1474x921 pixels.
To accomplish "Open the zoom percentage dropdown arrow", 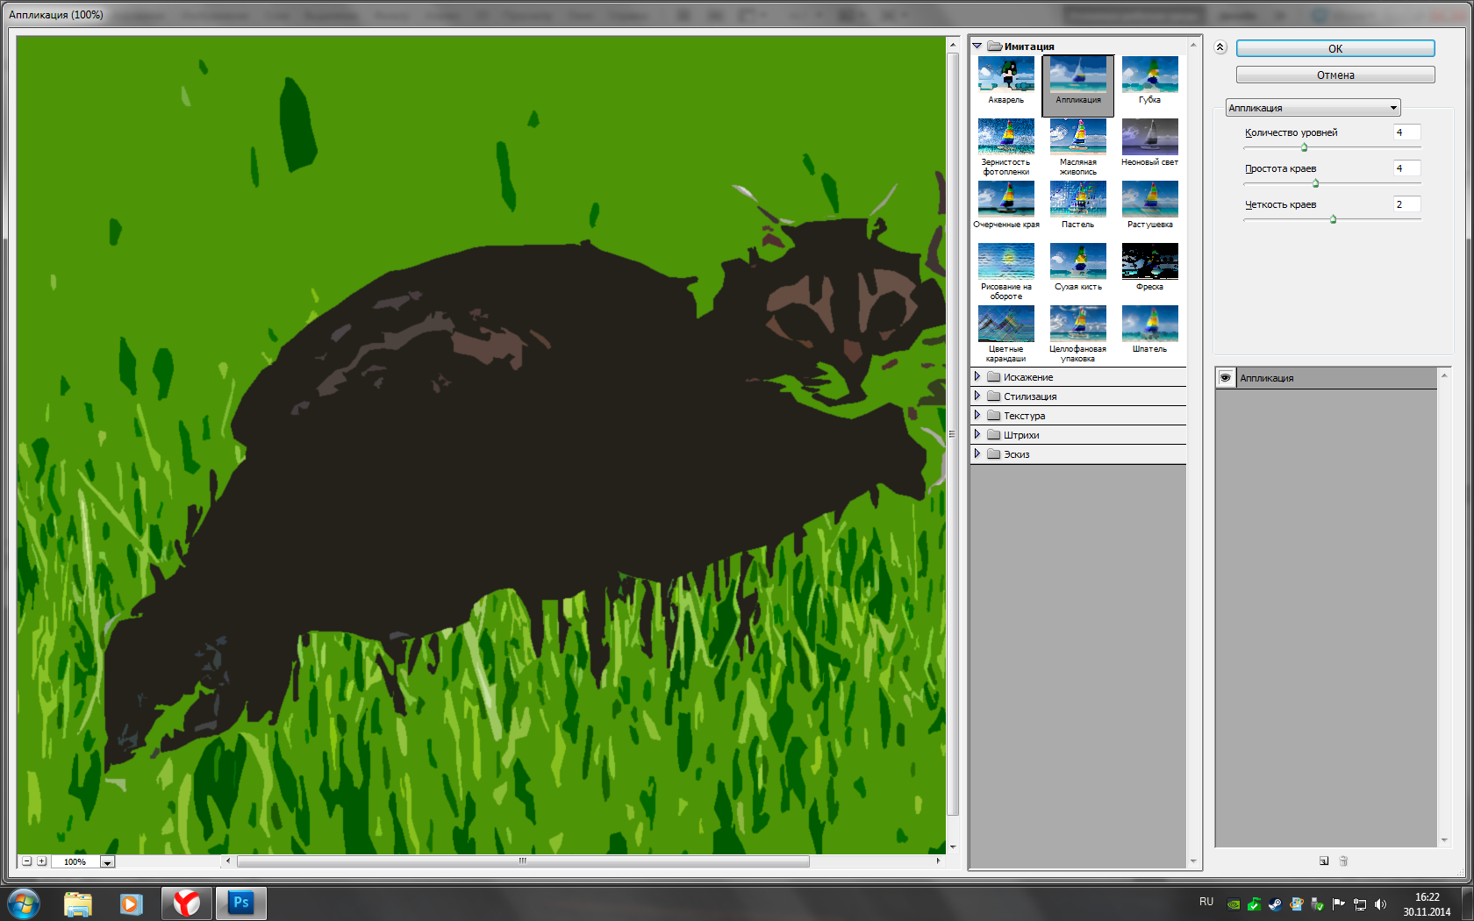I will [x=107, y=862].
